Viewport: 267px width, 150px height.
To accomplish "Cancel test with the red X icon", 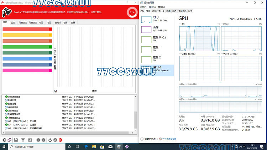I will pyautogui.click(x=60, y=140).
